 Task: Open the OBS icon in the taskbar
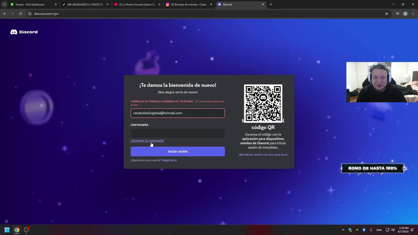point(26,230)
